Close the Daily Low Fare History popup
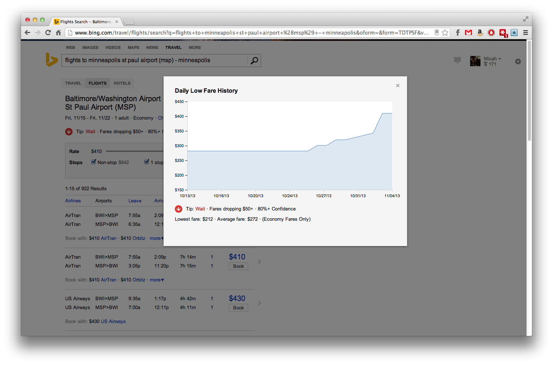Image resolution: width=553 pixels, height=365 pixels. (x=398, y=86)
